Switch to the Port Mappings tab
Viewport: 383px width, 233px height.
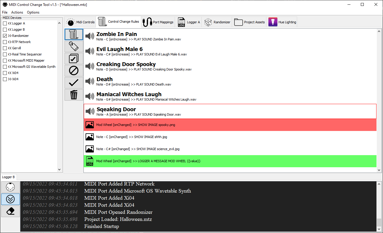(x=158, y=22)
